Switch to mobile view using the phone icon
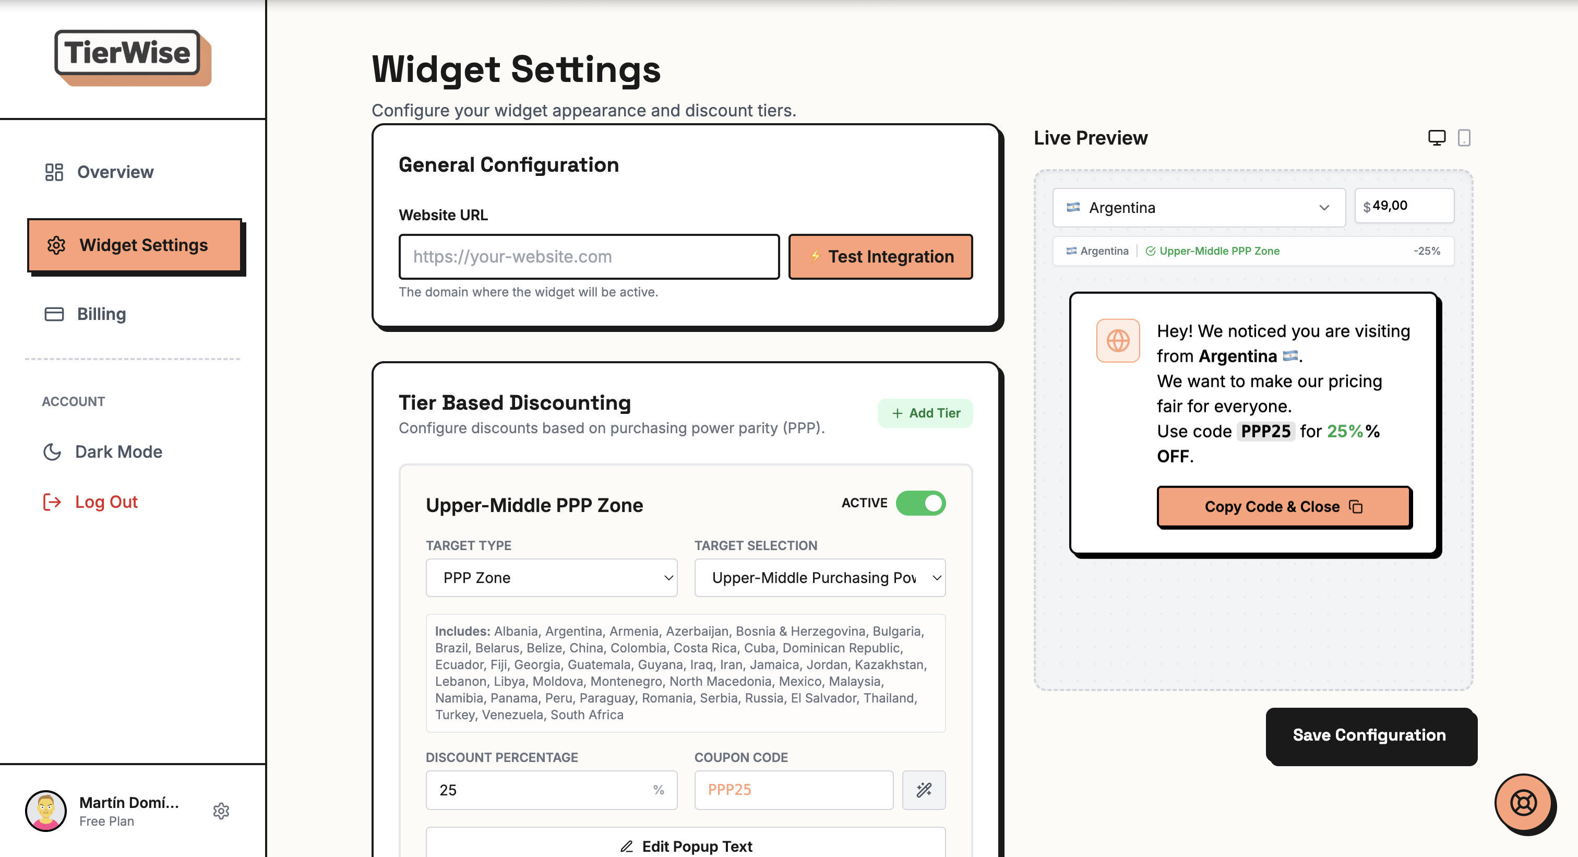Viewport: 1578px width, 857px height. (1465, 137)
